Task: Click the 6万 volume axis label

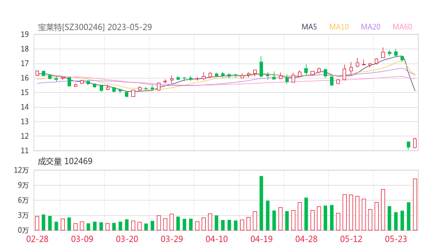Action: [23, 200]
